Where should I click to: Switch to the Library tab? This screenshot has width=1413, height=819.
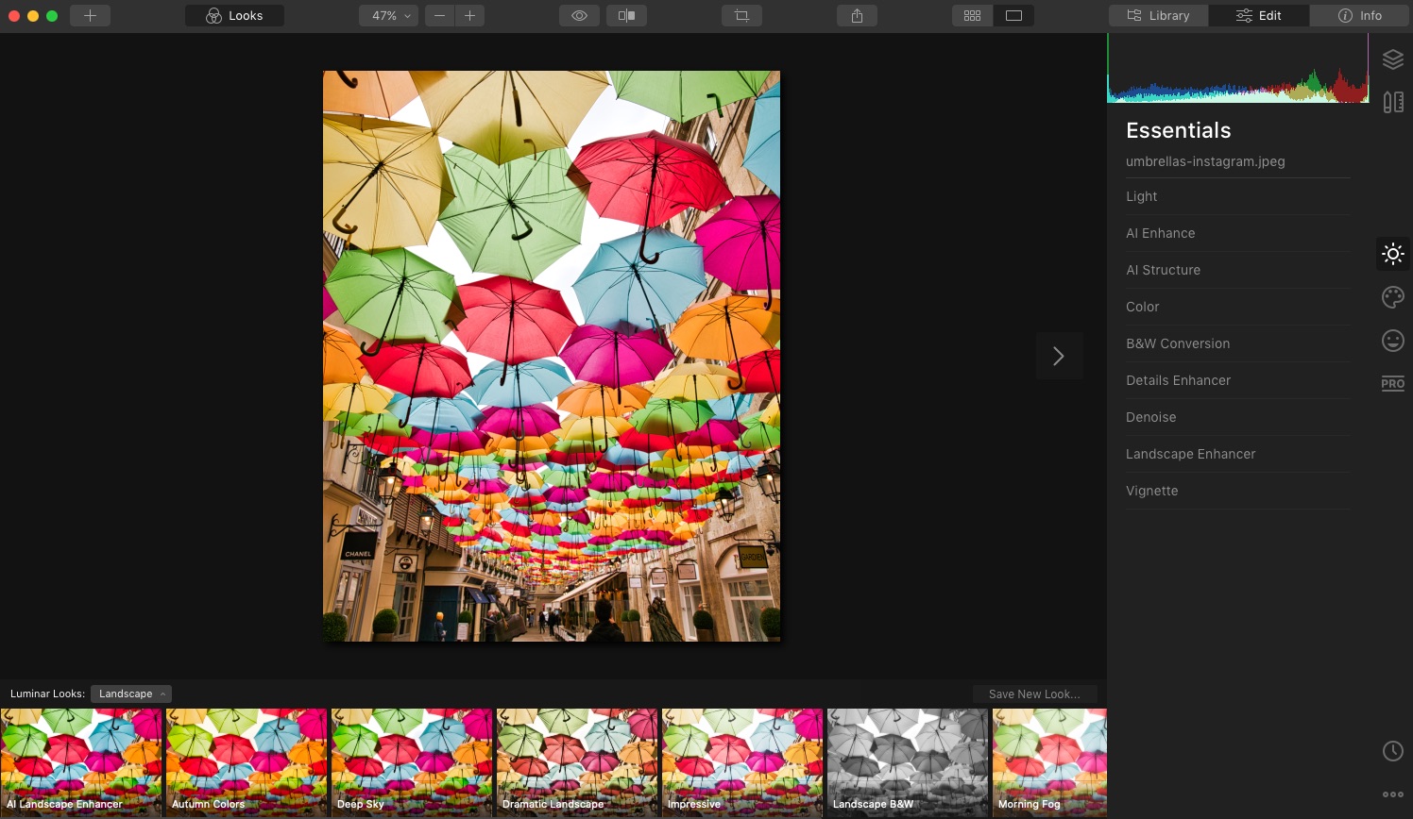(x=1158, y=16)
